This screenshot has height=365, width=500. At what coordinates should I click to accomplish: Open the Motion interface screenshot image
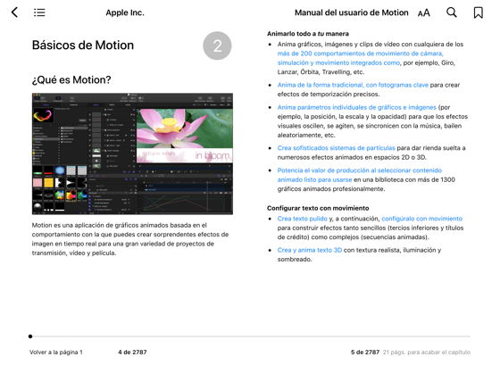coord(132,153)
